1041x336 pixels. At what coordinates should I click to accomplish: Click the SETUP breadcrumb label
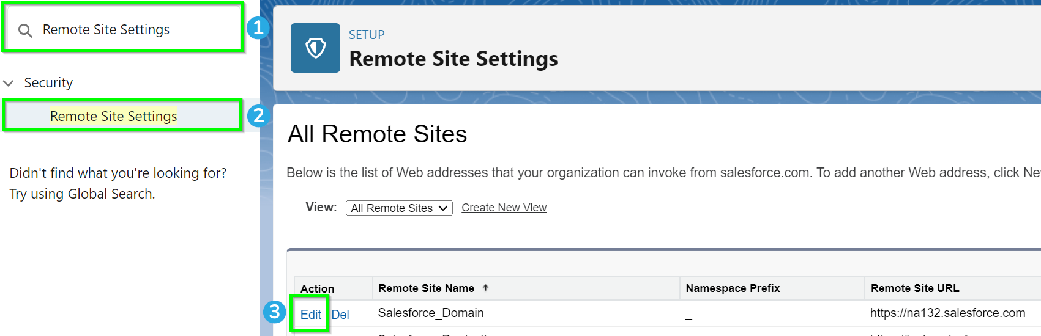coord(367,35)
